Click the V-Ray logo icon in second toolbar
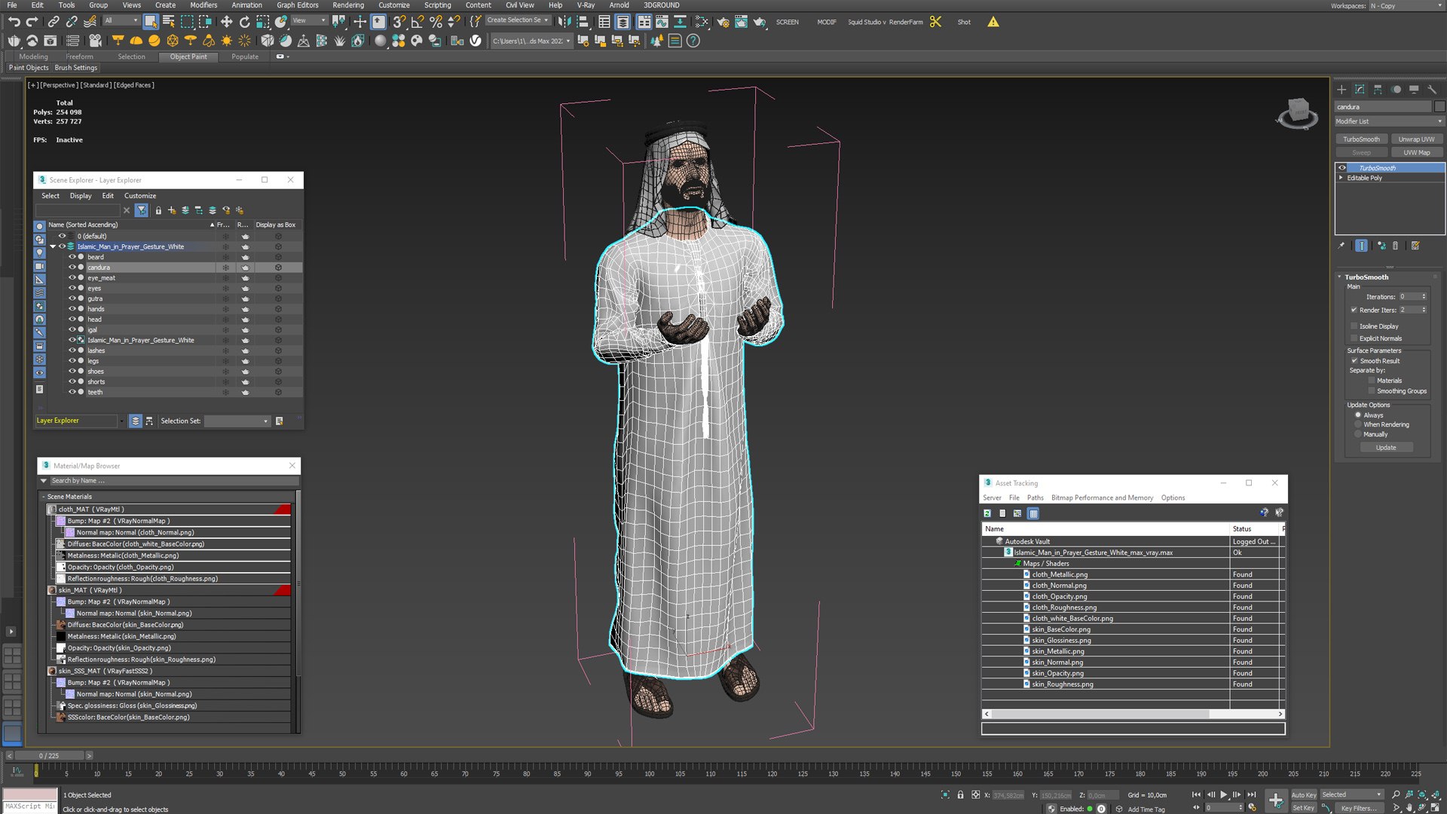1447x814 pixels. coord(476,41)
